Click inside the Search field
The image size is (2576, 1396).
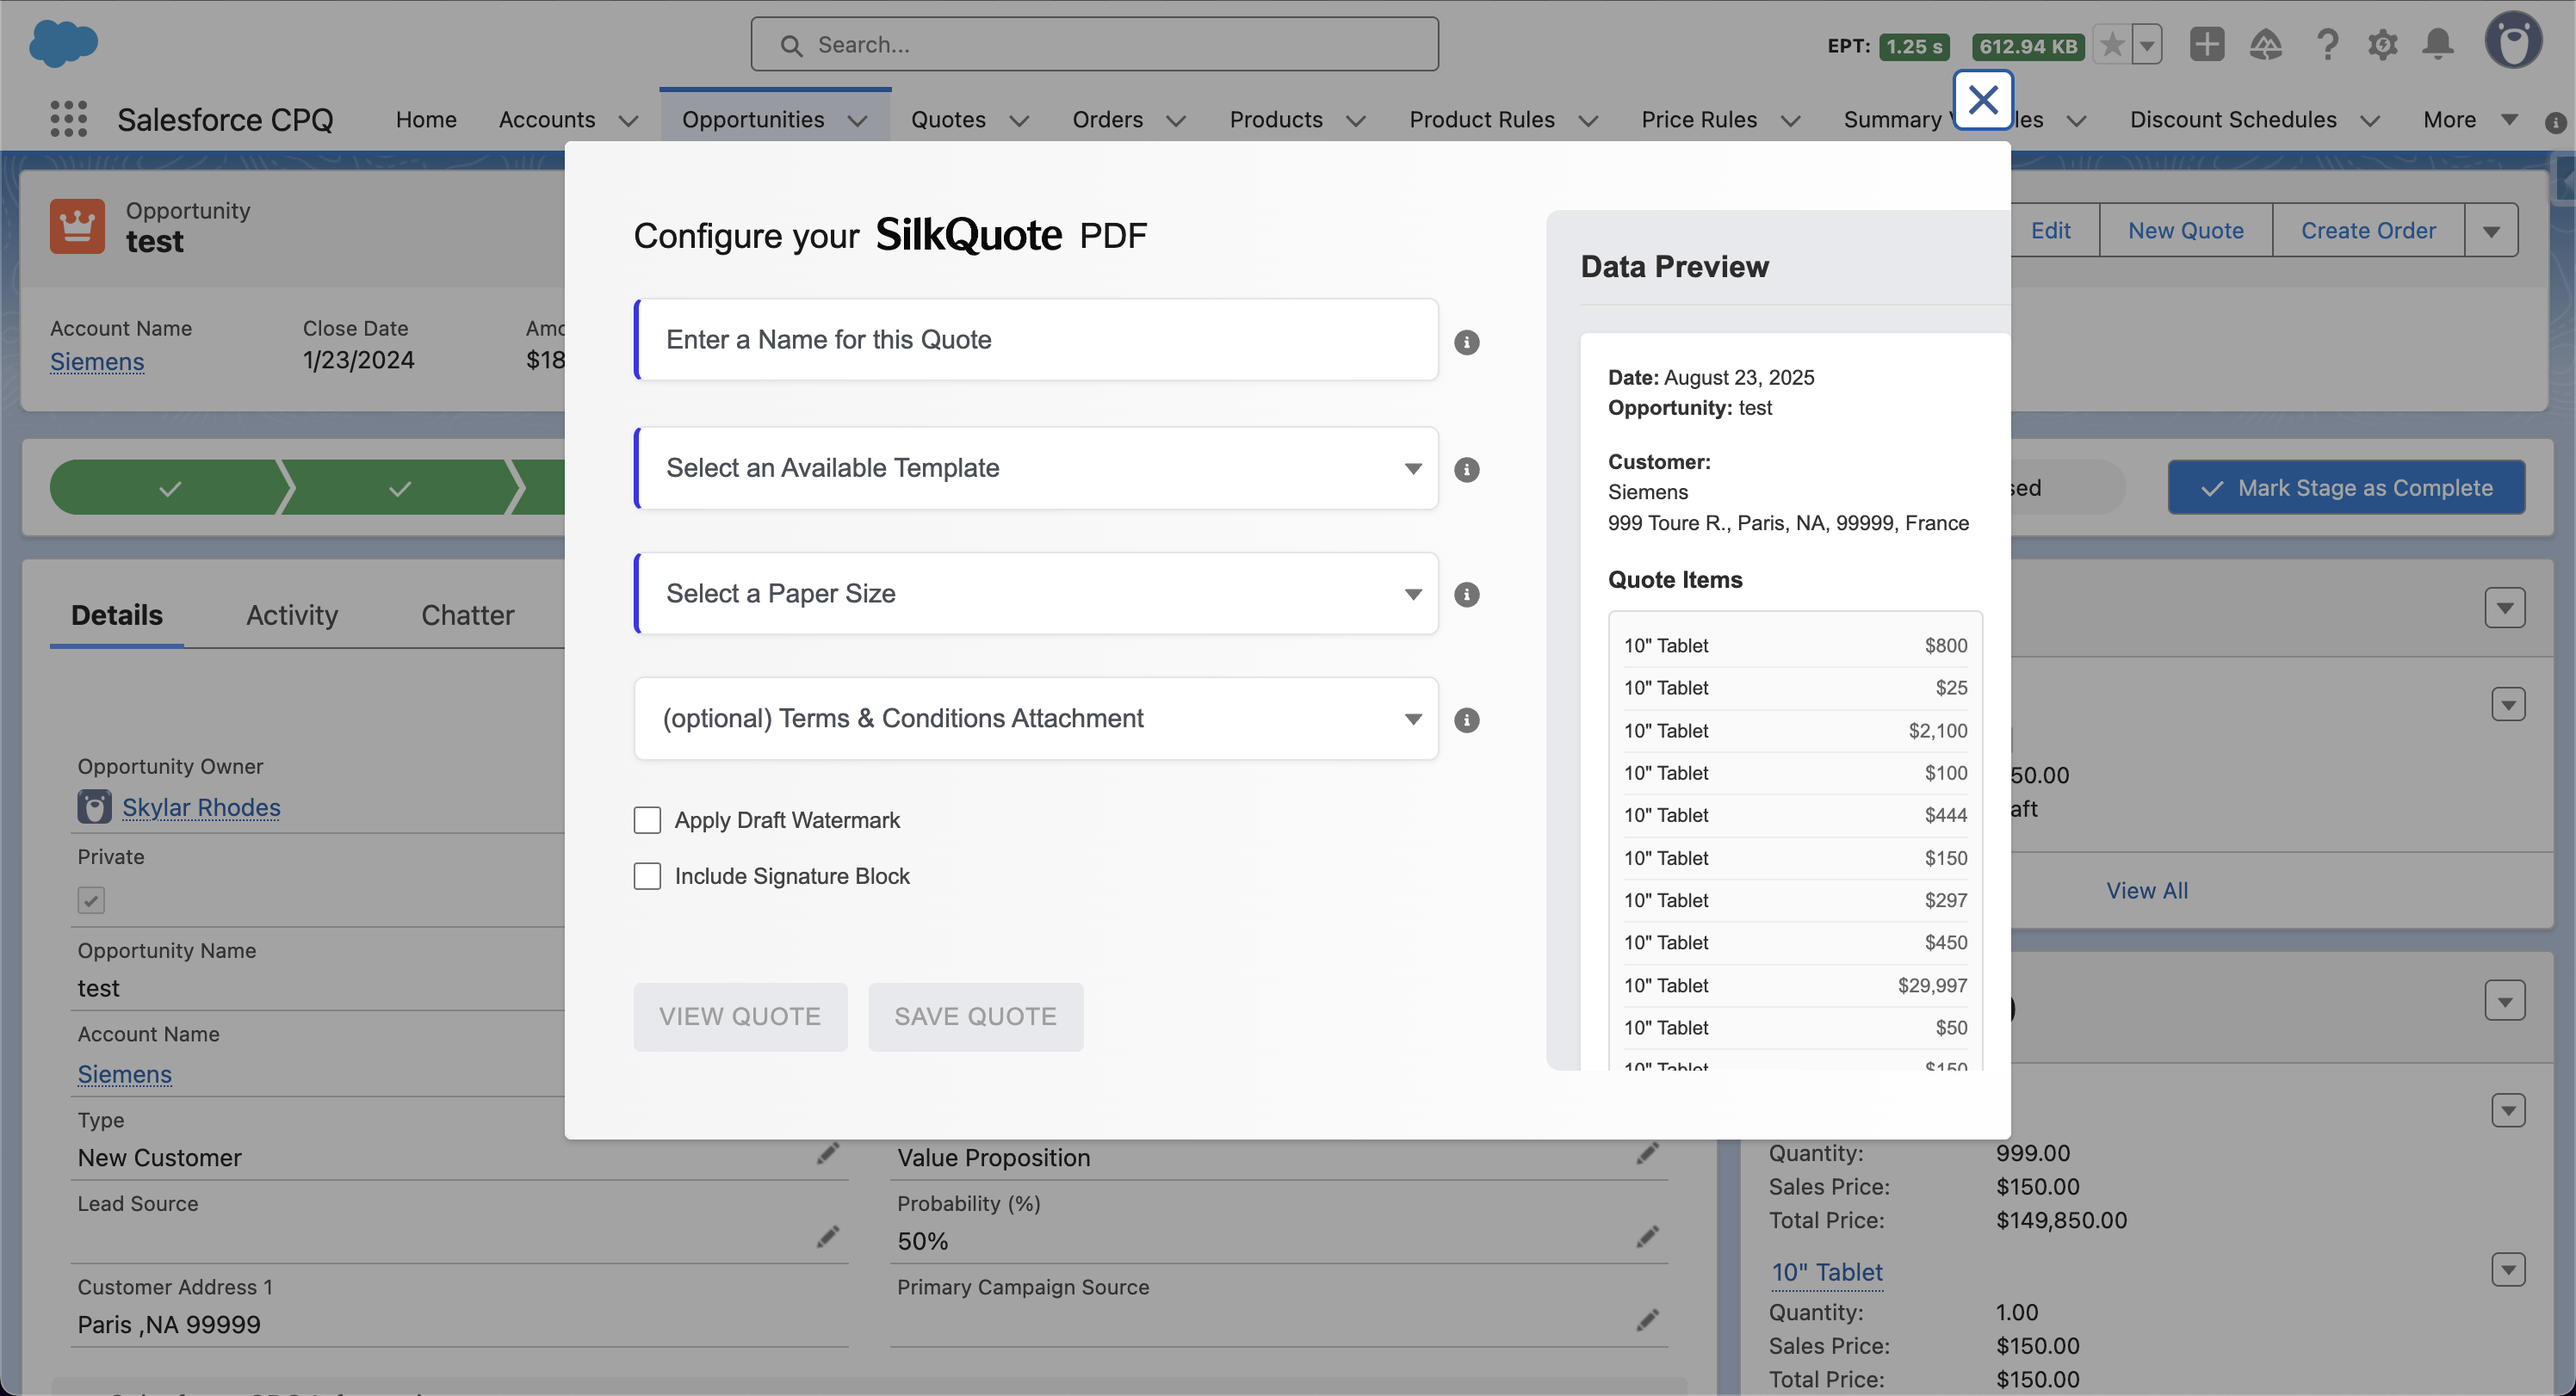[1094, 44]
